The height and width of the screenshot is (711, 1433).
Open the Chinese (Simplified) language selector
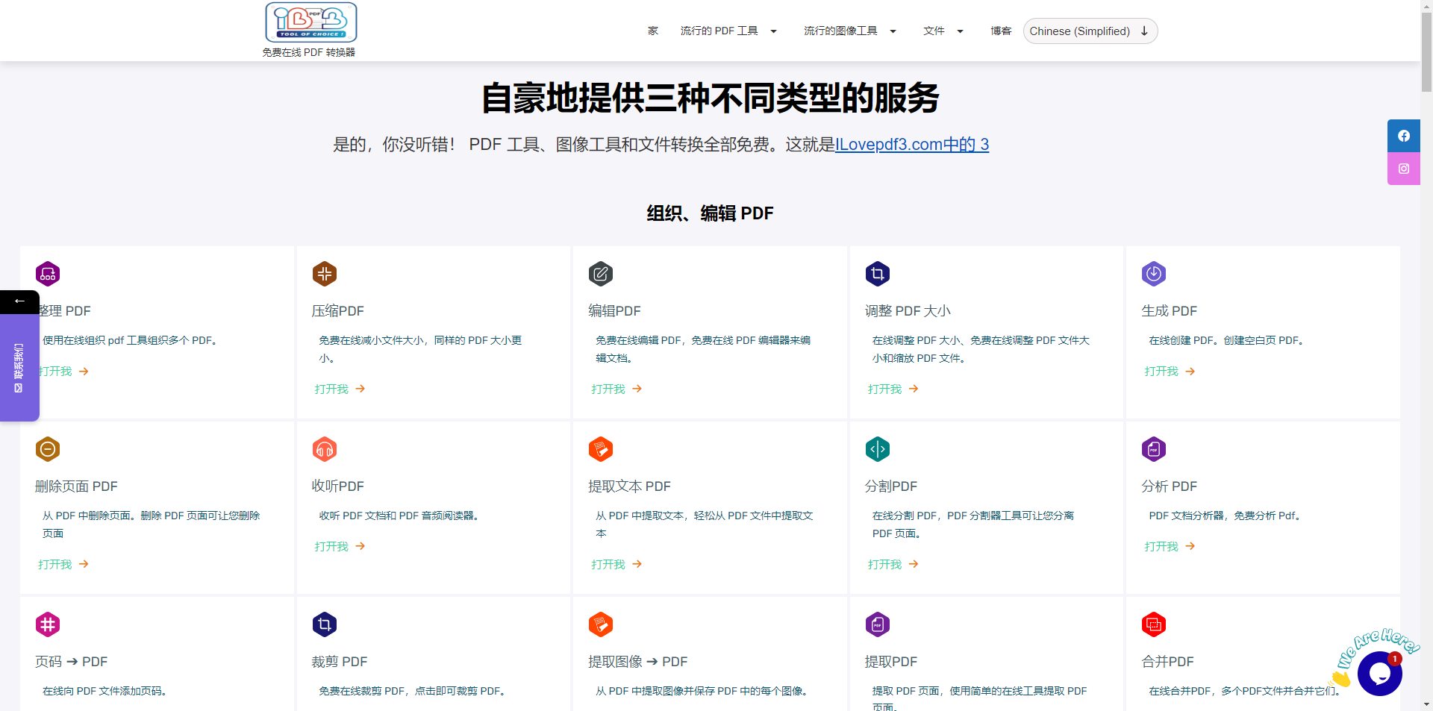pos(1090,31)
